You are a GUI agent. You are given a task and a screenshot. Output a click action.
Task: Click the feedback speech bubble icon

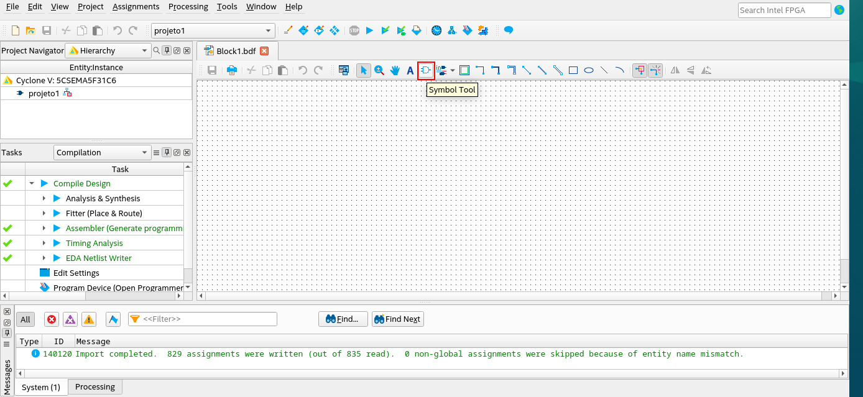coord(509,30)
